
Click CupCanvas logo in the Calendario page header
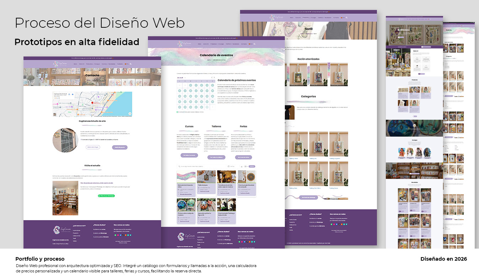tap(184, 44)
